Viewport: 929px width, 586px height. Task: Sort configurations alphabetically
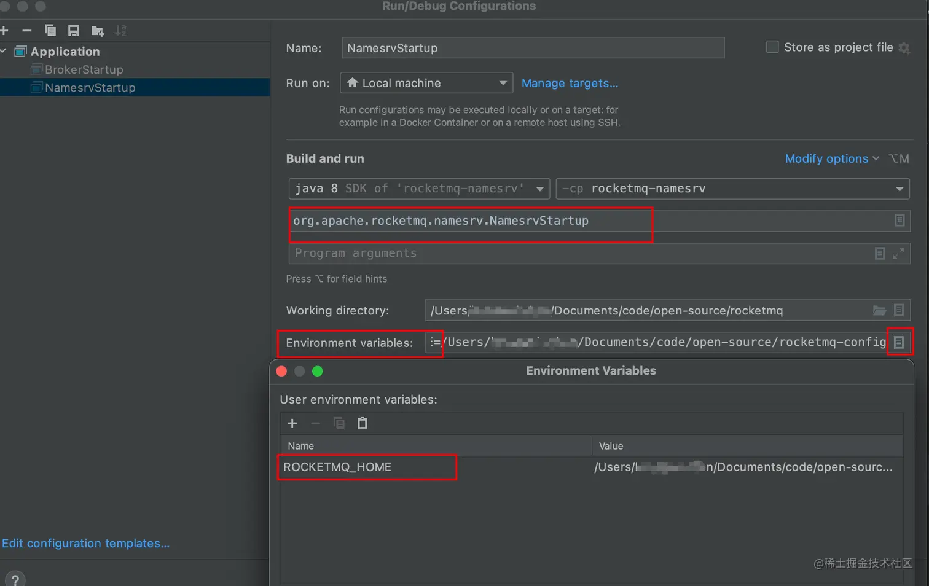point(120,30)
